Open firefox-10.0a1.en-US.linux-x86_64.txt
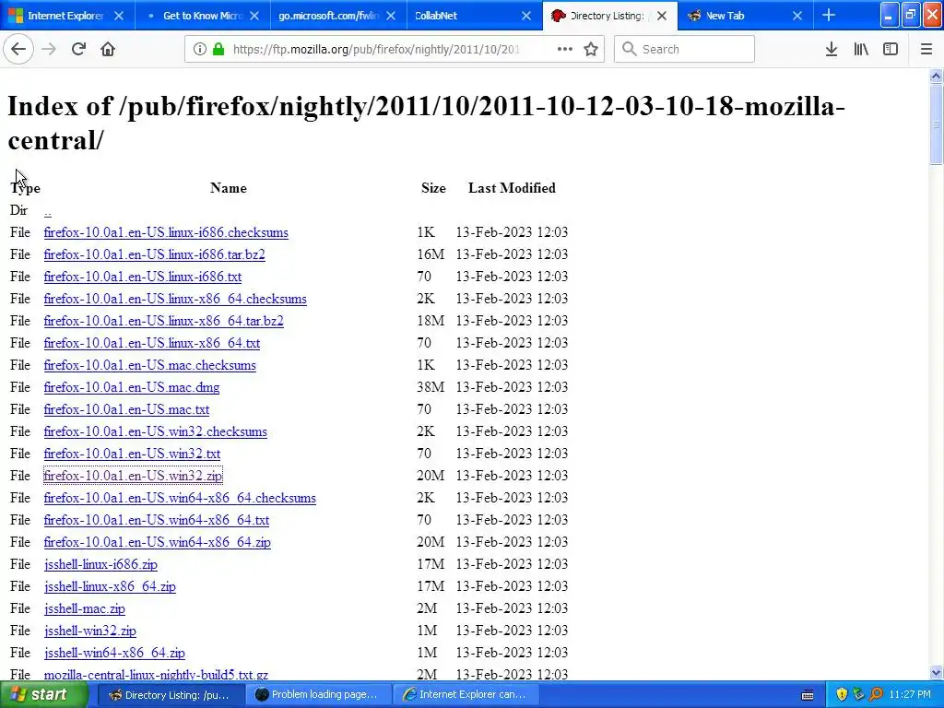 pos(152,343)
